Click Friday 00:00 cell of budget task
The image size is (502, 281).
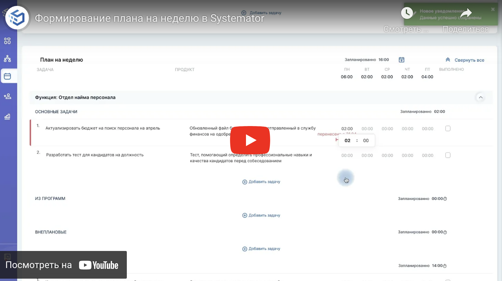tap(428, 129)
